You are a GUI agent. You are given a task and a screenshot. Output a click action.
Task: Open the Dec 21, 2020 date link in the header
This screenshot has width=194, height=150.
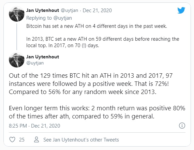tap(97, 11)
